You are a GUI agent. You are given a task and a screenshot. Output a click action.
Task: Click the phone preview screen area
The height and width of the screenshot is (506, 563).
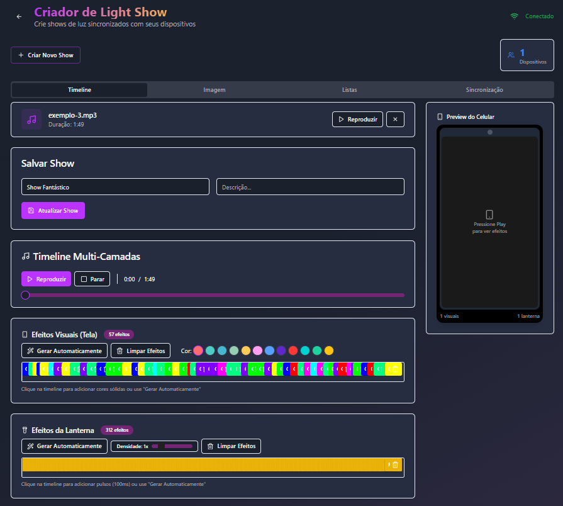490,223
